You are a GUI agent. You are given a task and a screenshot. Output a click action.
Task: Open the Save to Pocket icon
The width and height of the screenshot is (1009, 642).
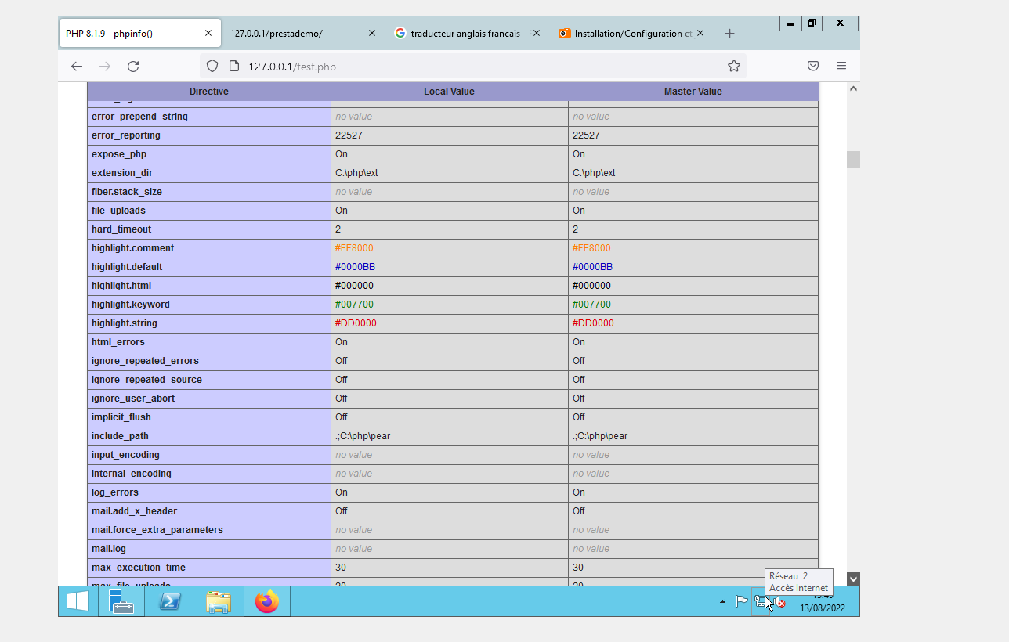(x=813, y=67)
